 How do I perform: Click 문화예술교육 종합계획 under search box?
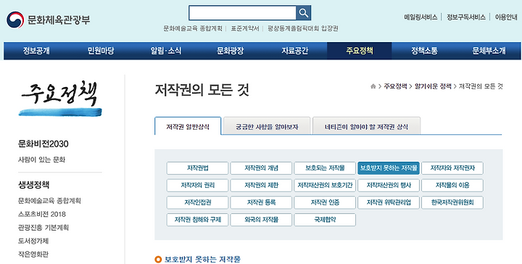coord(193,28)
